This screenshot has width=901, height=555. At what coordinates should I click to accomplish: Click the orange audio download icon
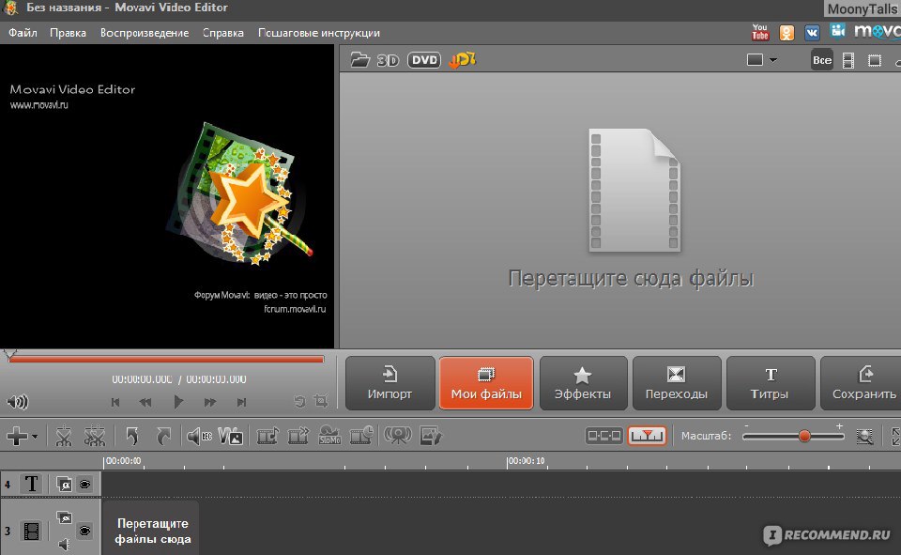click(463, 60)
